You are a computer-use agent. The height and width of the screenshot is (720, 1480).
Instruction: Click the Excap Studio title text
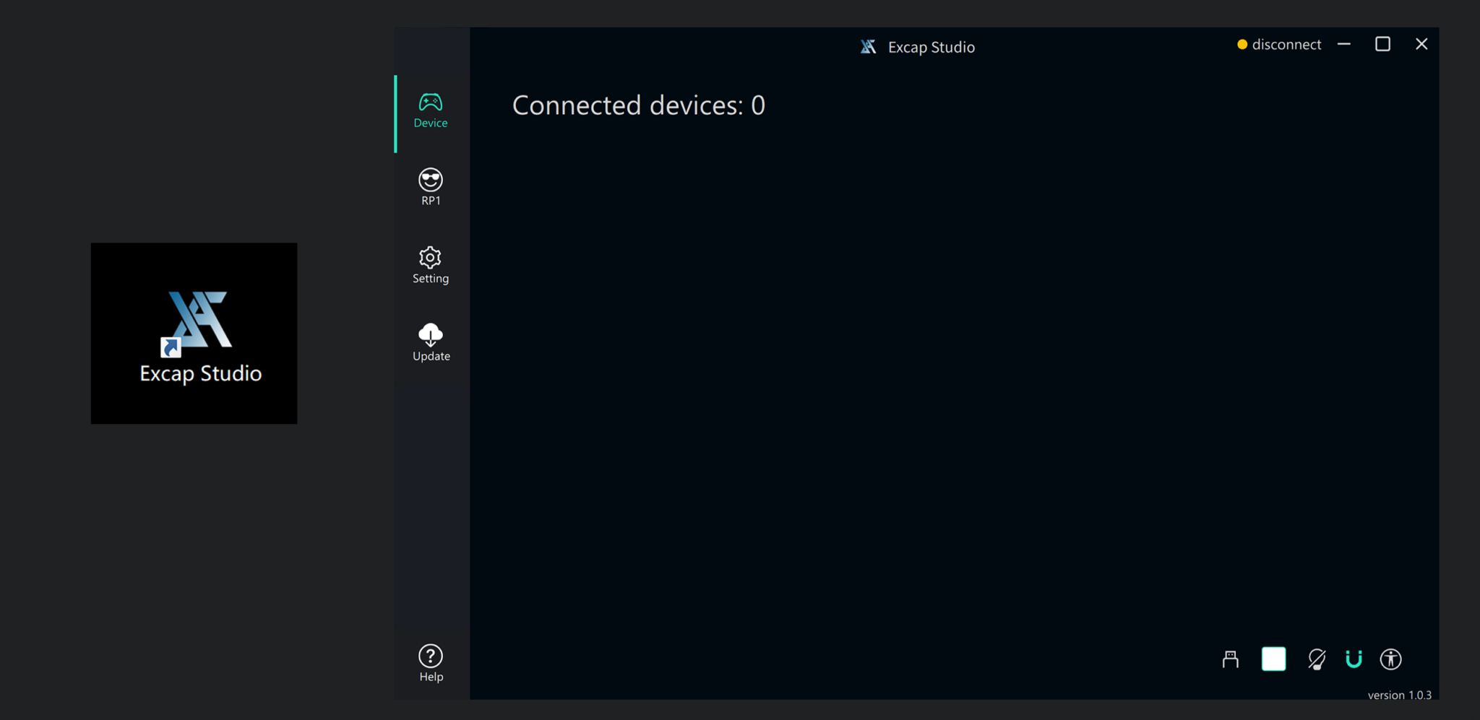coord(931,48)
